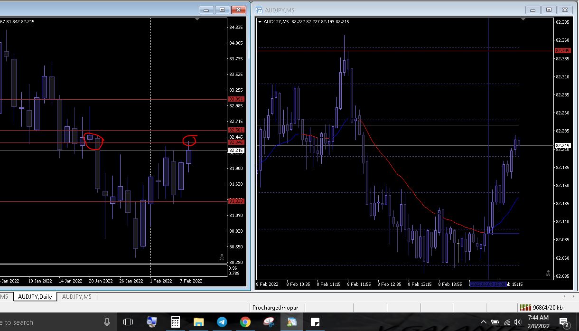Open Task View from the taskbar
Screen dimensions: 579x331
128,322
